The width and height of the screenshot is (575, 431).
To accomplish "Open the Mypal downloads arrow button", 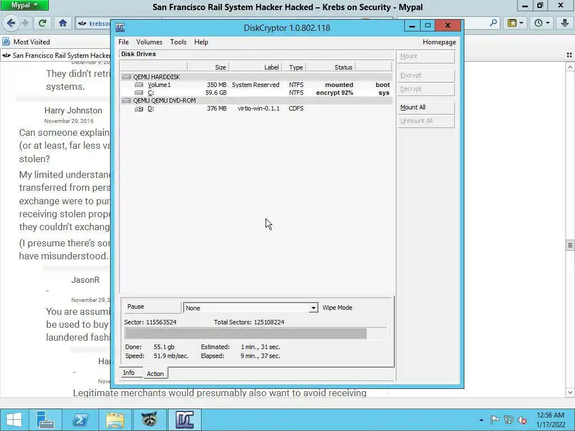I will [x=565, y=23].
